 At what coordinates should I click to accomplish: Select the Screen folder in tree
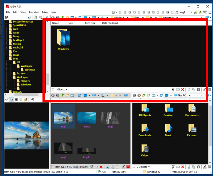point(21,73)
